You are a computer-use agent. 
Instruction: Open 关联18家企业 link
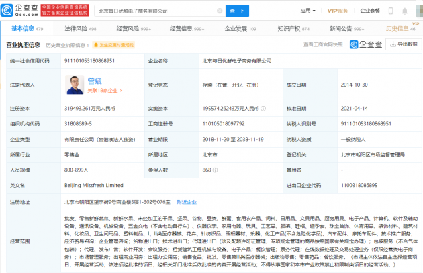105,91
